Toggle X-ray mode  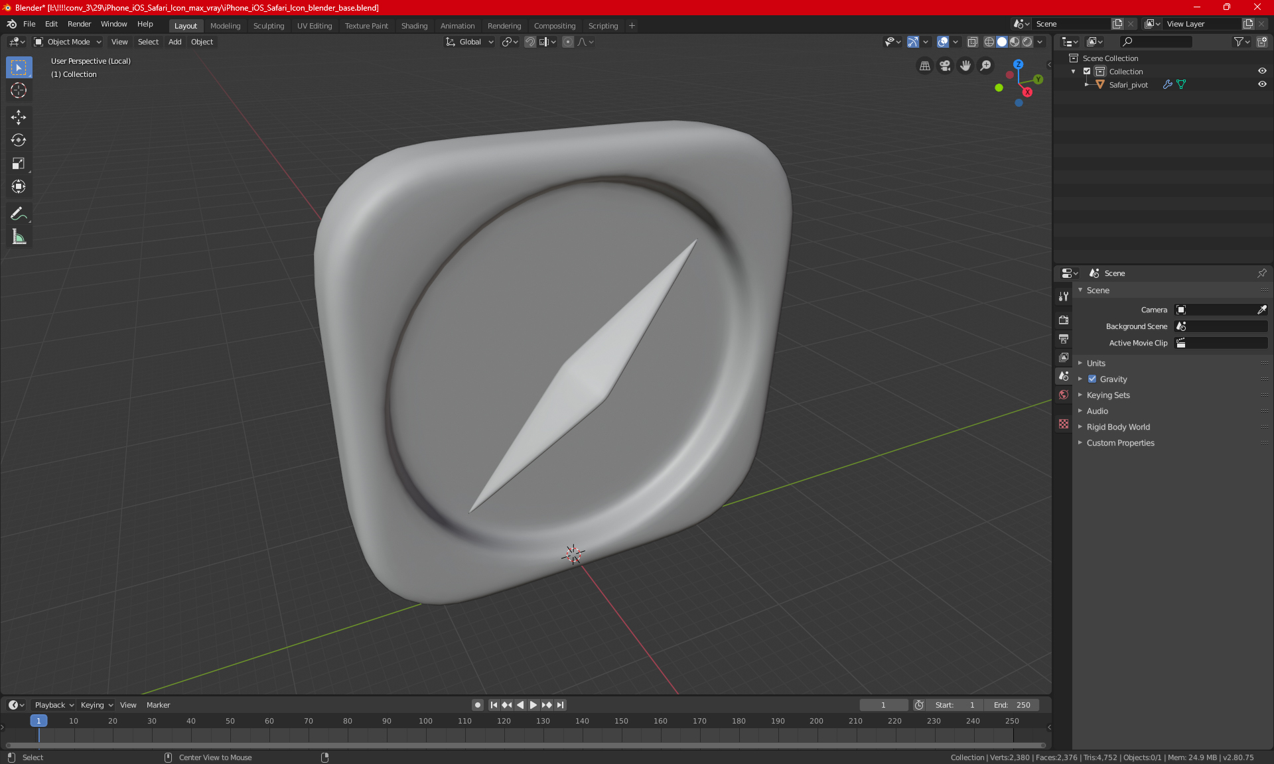[972, 42]
